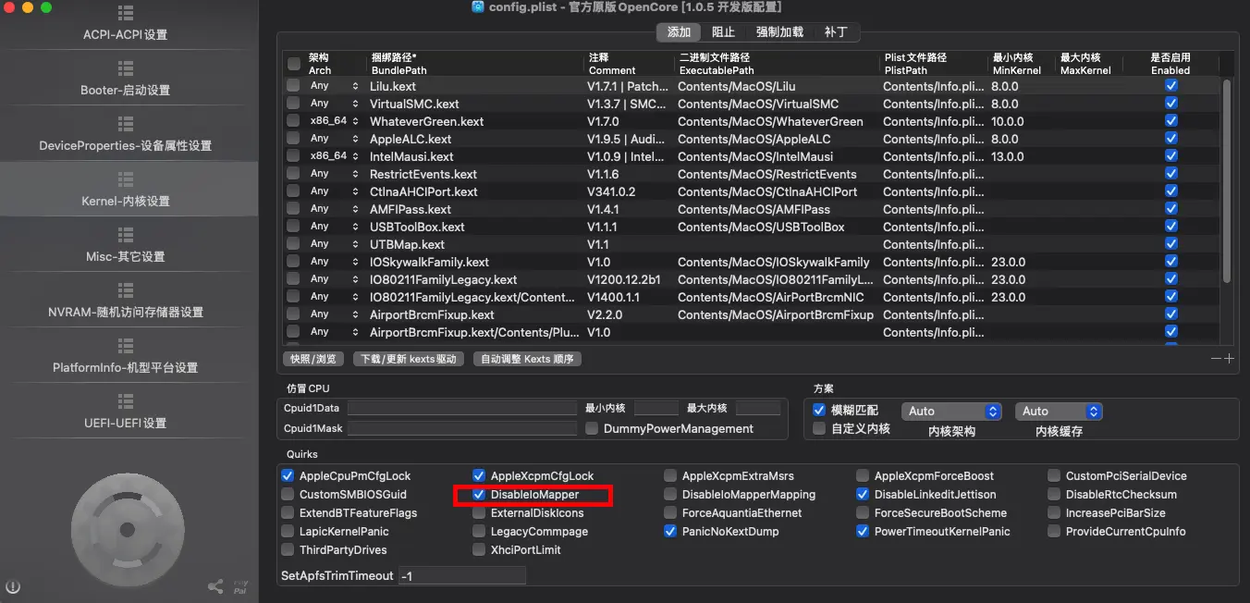The image size is (1250, 603).
Task: Click Contents/MacOS/AirPortBrcmNIC executable path cell
Action: click(771, 297)
